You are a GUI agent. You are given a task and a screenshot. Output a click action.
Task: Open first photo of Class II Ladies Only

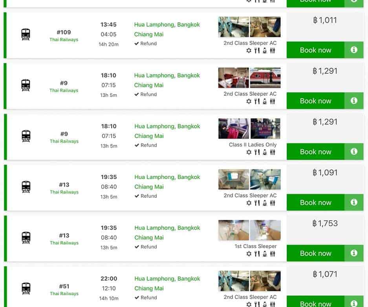click(x=234, y=128)
